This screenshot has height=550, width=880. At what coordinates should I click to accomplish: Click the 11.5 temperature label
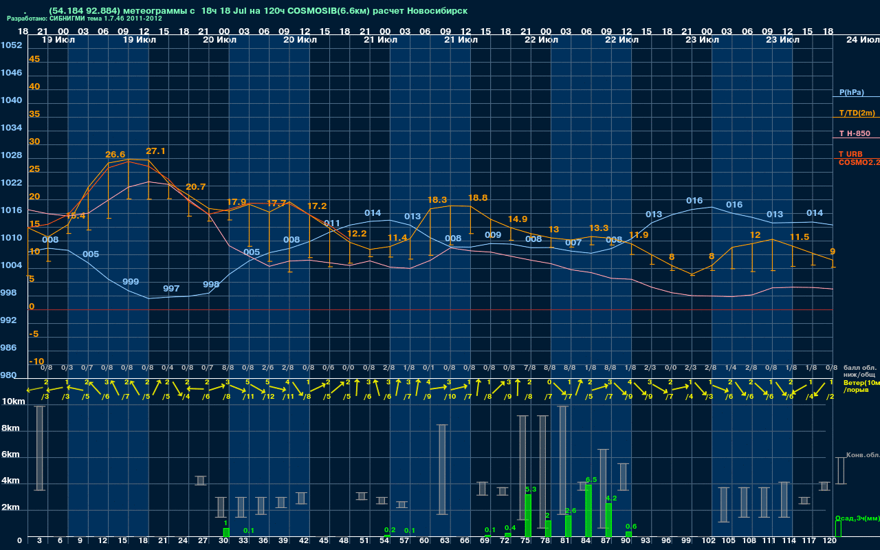tap(800, 237)
